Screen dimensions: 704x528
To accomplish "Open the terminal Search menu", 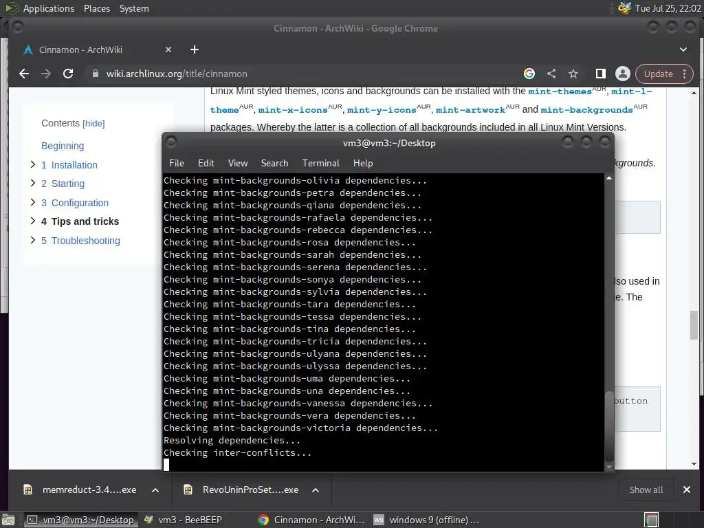I will click(275, 164).
